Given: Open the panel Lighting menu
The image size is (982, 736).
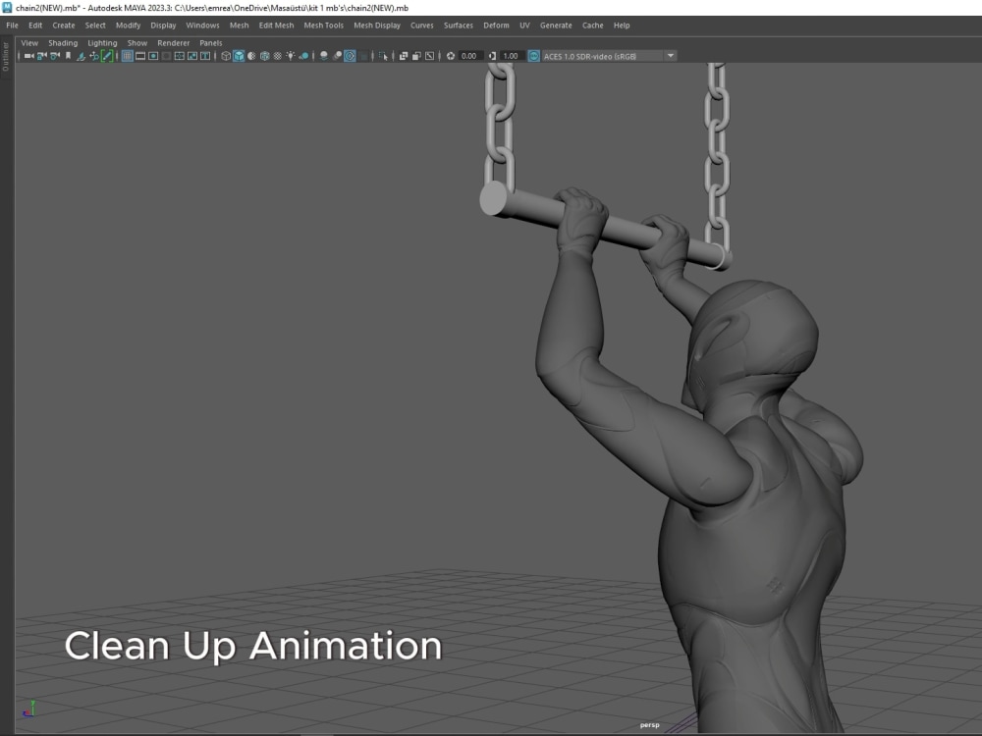Looking at the screenshot, I should pyautogui.click(x=102, y=42).
